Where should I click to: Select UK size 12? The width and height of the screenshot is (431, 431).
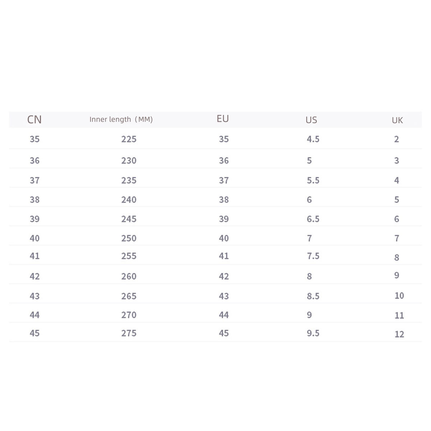pyautogui.click(x=399, y=334)
